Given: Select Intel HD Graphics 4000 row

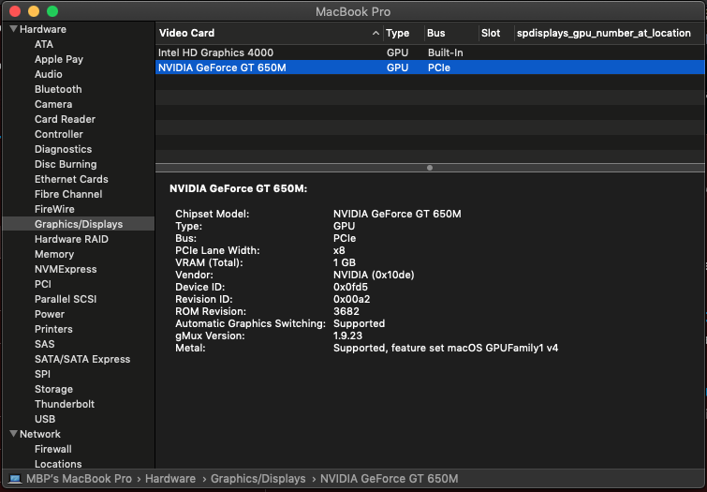Looking at the screenshot, I should click(x=430, y=52).
